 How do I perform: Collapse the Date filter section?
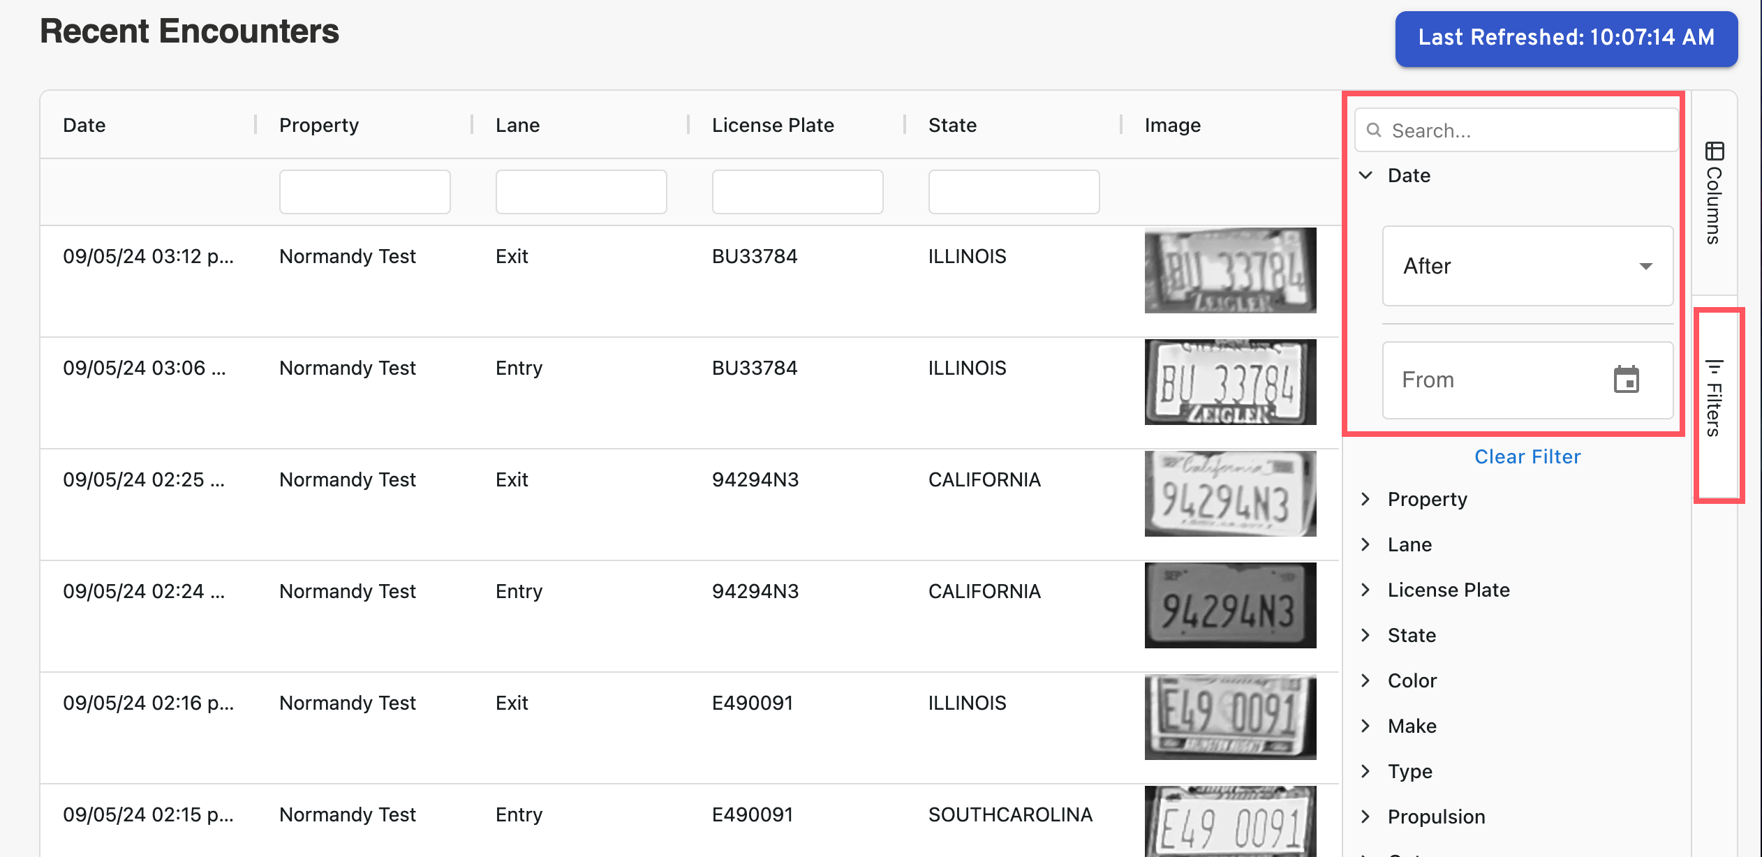pos(1366,175)
